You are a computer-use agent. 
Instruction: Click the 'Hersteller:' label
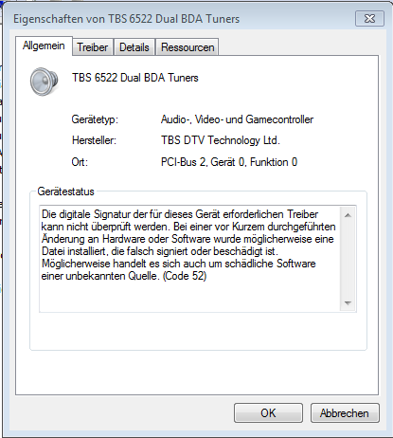tap(94, 140)
